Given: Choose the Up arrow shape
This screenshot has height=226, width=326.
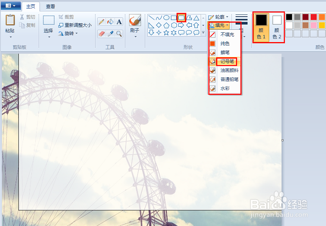Looking at the screenshot, I should (196, 25).
